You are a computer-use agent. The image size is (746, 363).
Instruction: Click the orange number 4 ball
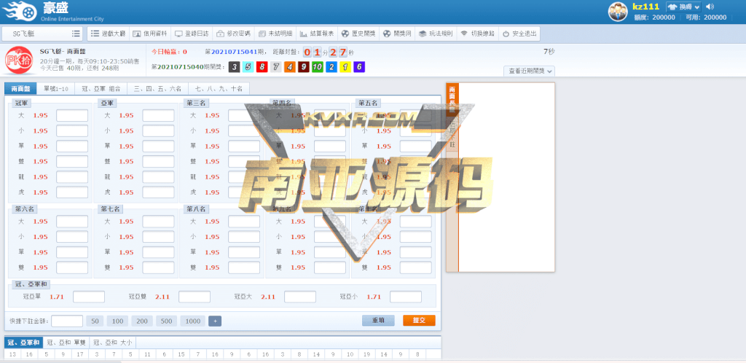click(x=290, y=67)
